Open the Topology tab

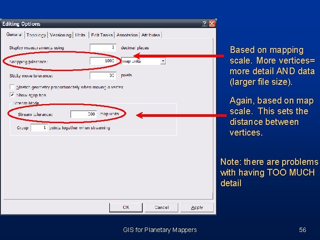click(36, 35)
